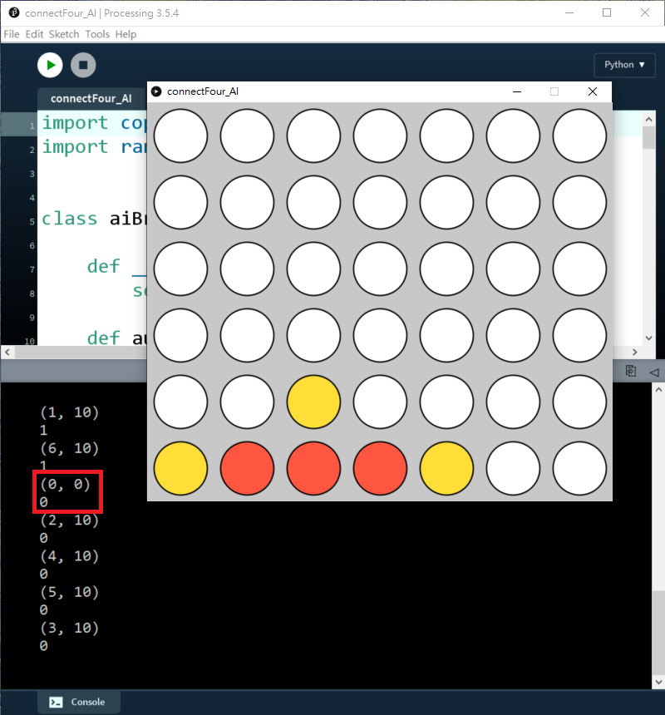
Task: Open the Tools menu
Action: click(97, 34)
